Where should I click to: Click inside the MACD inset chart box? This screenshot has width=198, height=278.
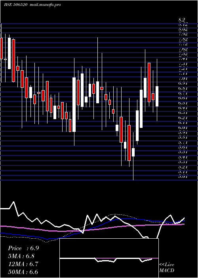(x=109, y=258)
